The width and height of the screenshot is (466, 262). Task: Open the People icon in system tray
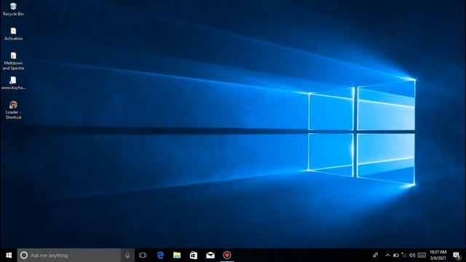376,255
